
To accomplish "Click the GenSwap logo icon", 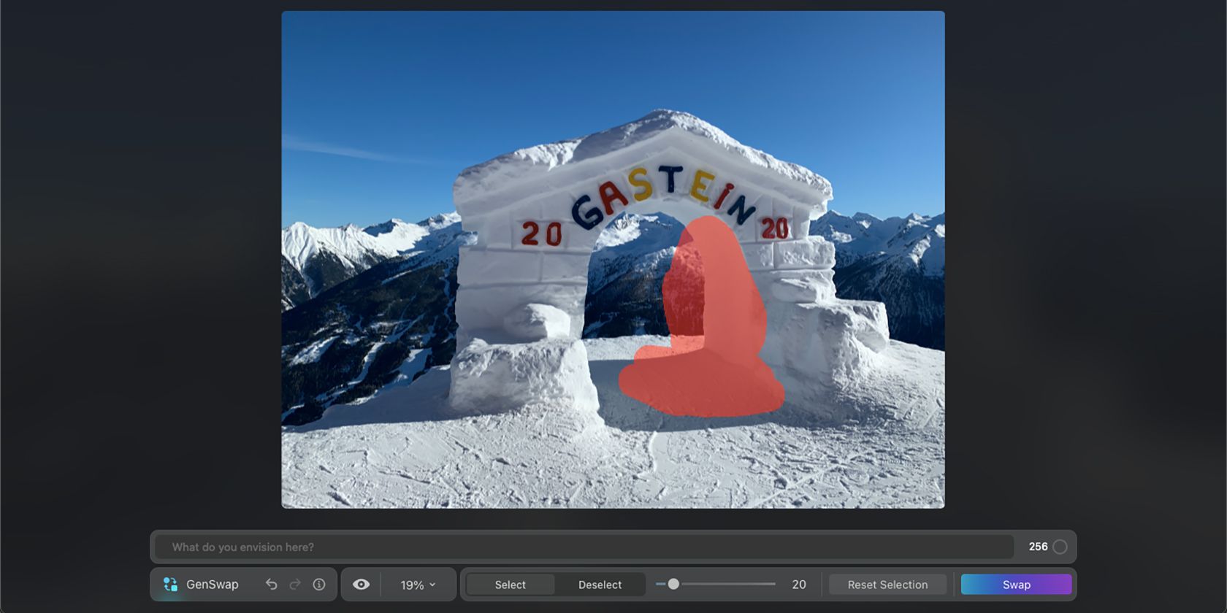I will click(170, 585).
